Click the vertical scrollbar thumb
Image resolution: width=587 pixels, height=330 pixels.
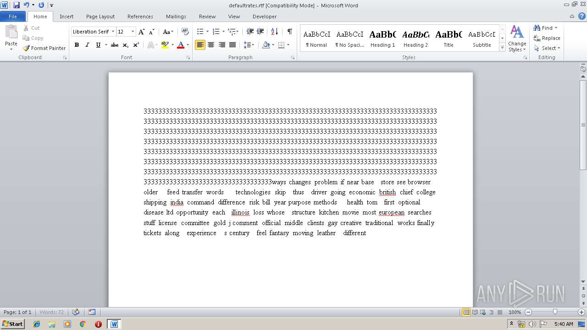pos(583,125)
